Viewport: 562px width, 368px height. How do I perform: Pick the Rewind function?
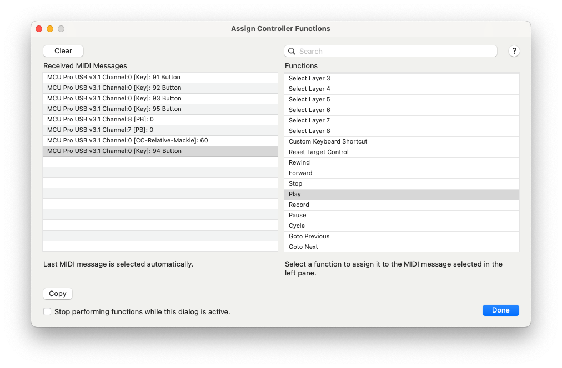click(401, 162)
